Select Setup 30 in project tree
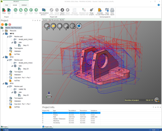Image resolution: width=162 pixels, height=131 pixels. pyautogui.click(x=26, y=95)
